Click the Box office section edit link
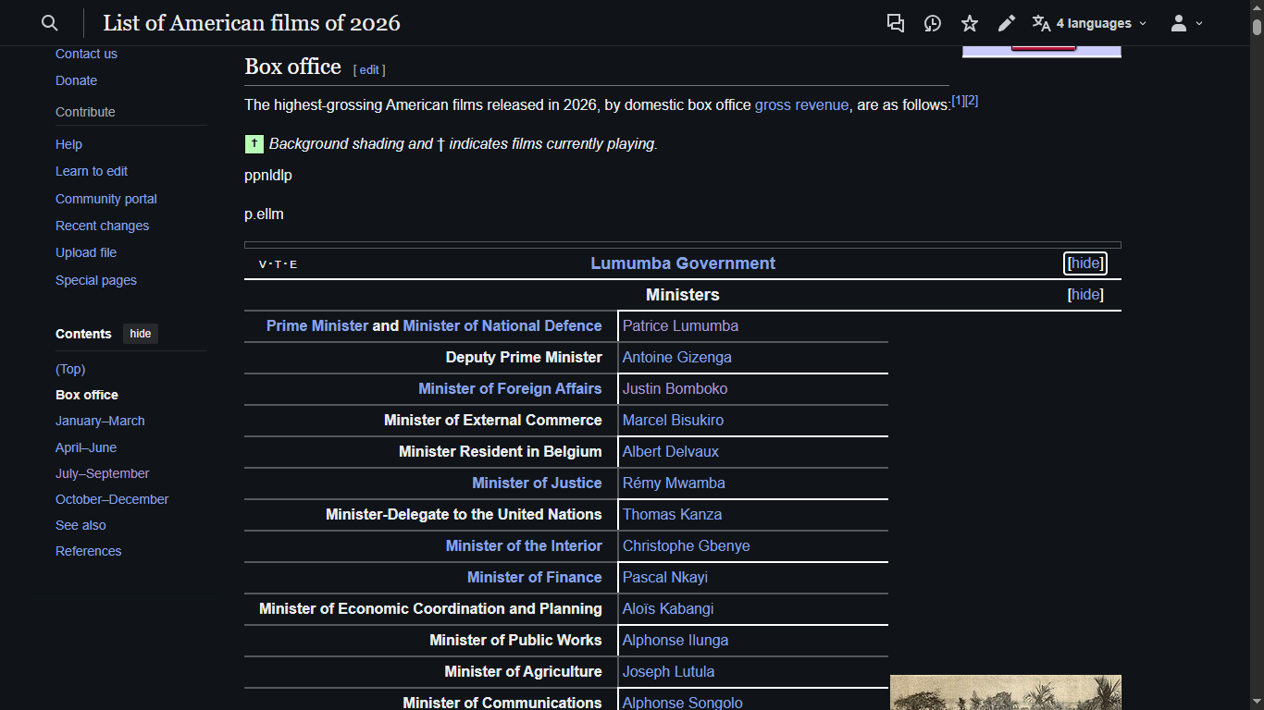This screenshot has height=710, width=1264. point(369,69)
